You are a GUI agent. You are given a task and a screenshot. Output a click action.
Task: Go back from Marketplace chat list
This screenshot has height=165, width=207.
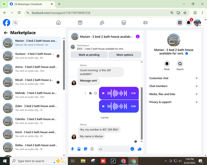tap(6, 33)
